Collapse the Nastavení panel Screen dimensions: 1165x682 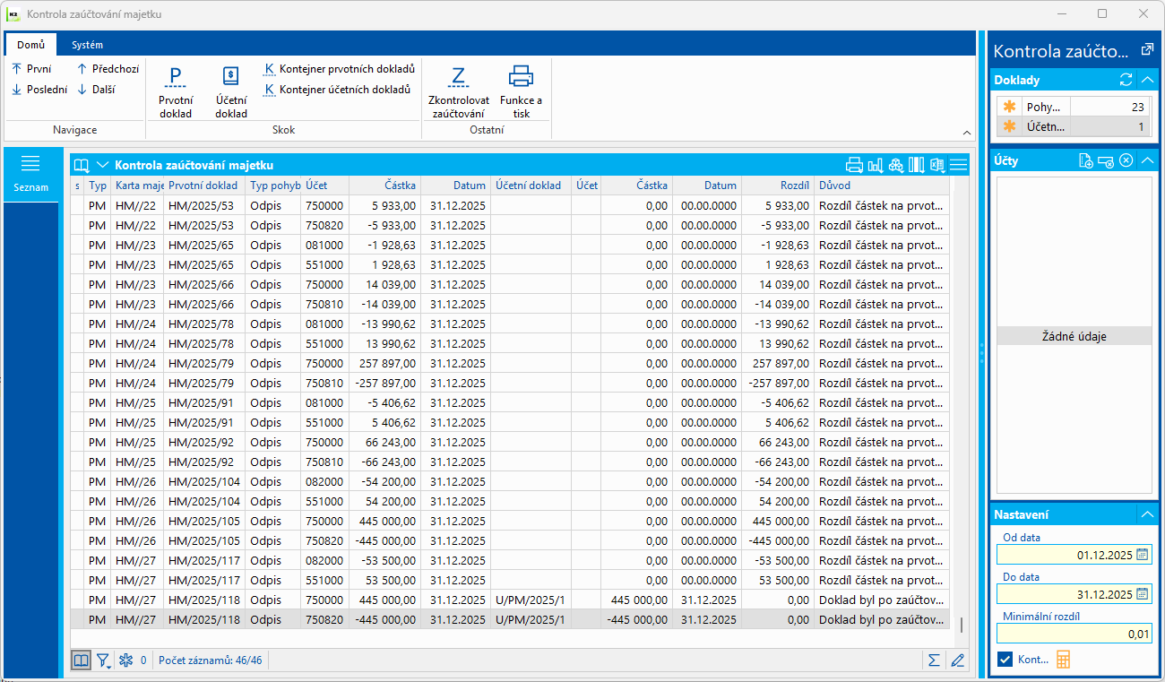[1147, 514]
